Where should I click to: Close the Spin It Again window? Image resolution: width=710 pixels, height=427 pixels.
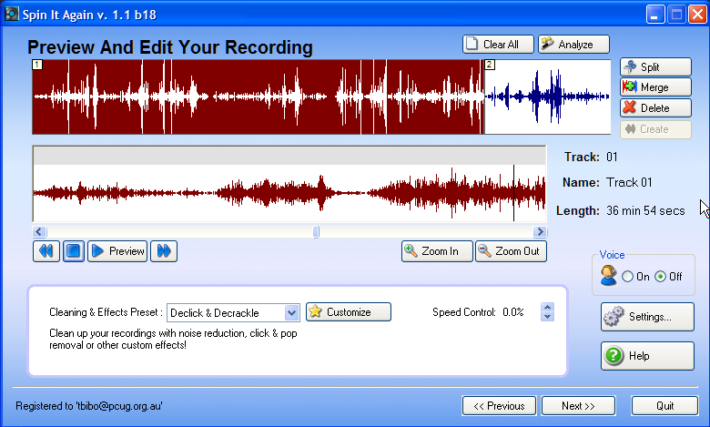pyautogui.click(x=698, y=15)
